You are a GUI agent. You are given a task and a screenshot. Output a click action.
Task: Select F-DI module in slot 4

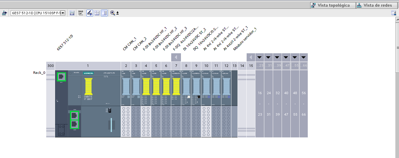(x=146, y=104)
